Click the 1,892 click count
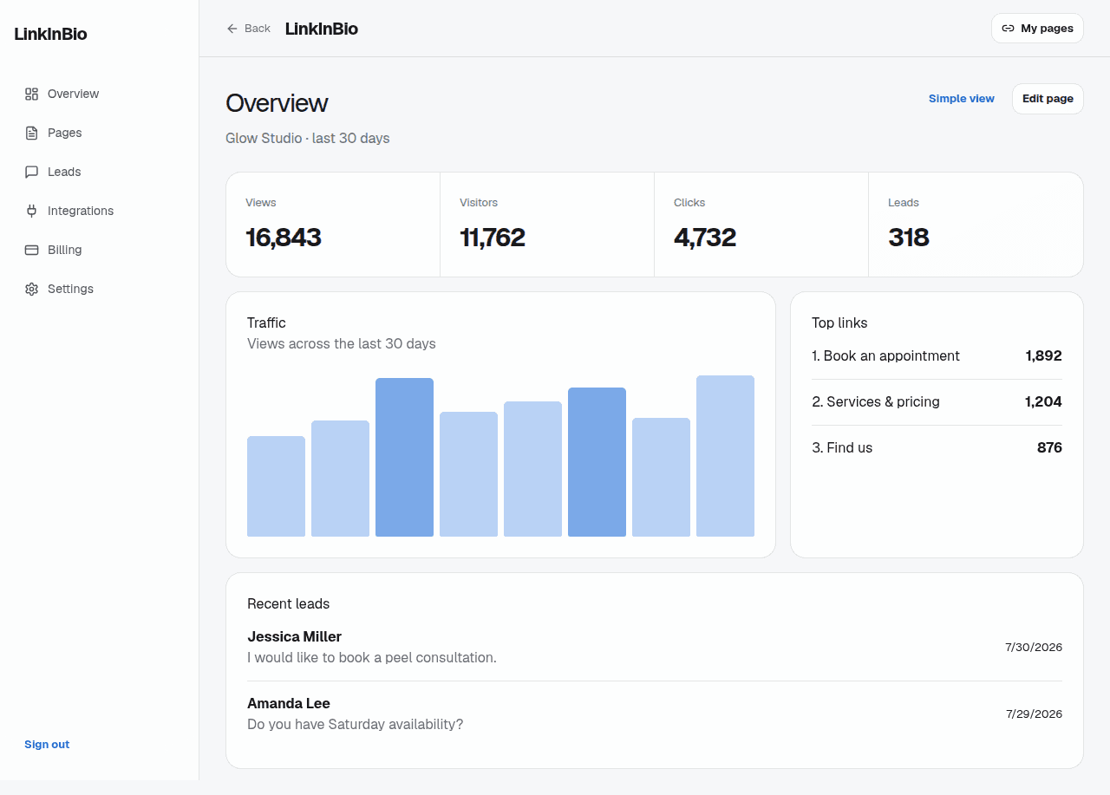The width and height of the screenshot is (1110, 795). [1043, 356]
